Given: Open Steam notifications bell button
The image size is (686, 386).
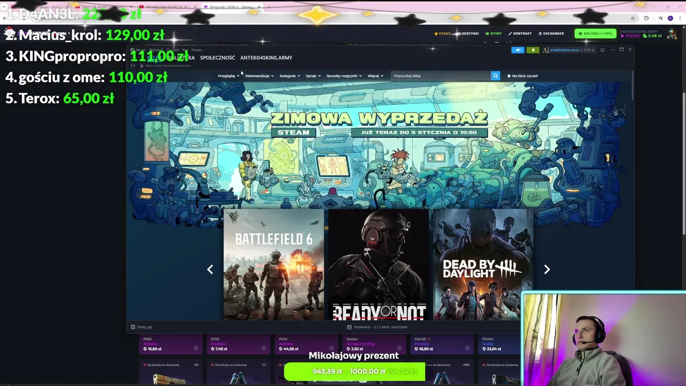Looking at the screenshot, I should (x=533, y=50).
